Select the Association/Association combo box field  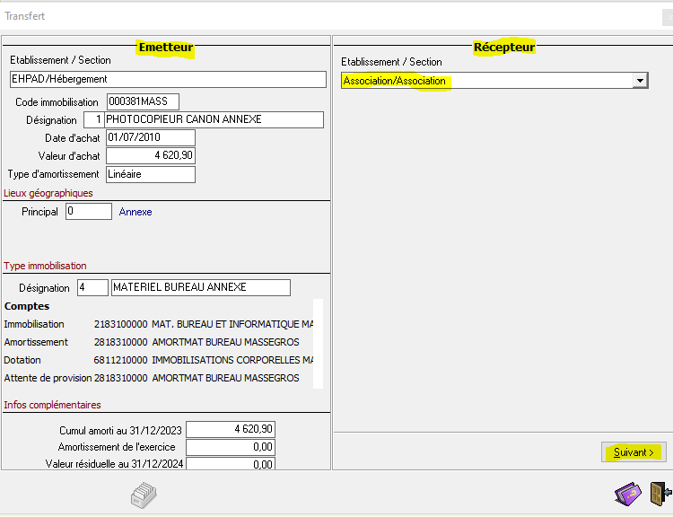tap(485, 81)
